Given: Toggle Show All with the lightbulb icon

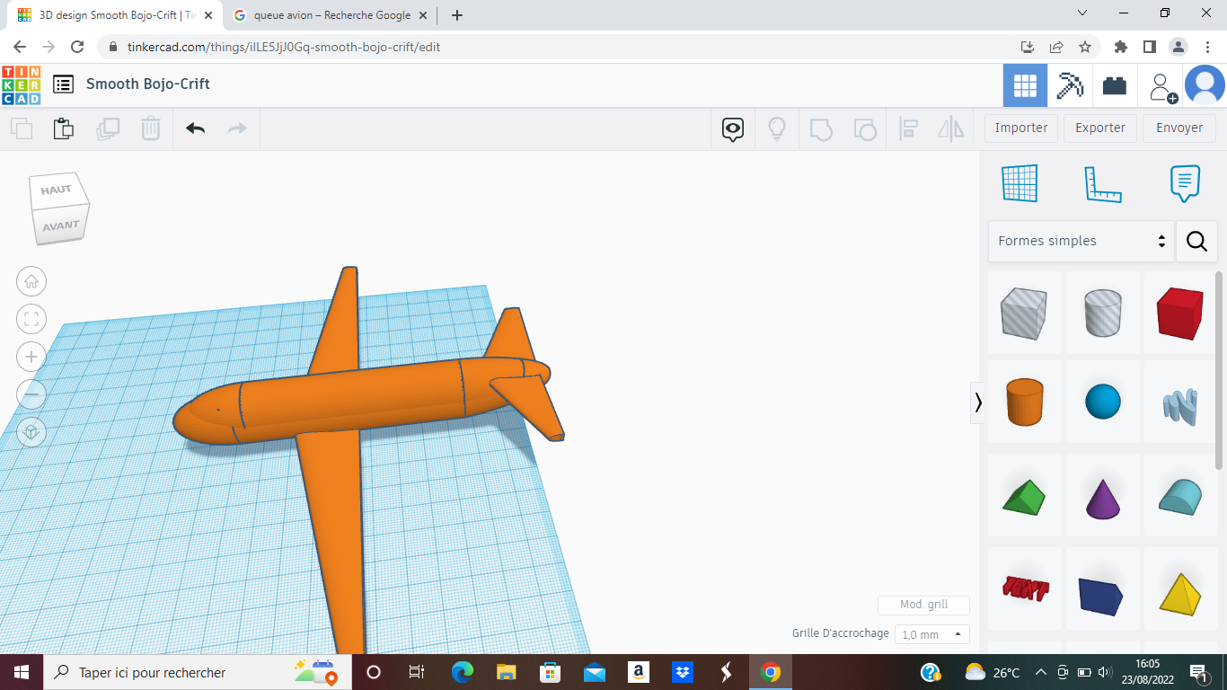Looking at the screenshot, I should pos(776,128).
